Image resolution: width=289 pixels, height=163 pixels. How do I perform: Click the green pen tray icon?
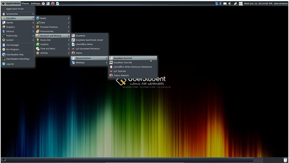pos(235,4)
